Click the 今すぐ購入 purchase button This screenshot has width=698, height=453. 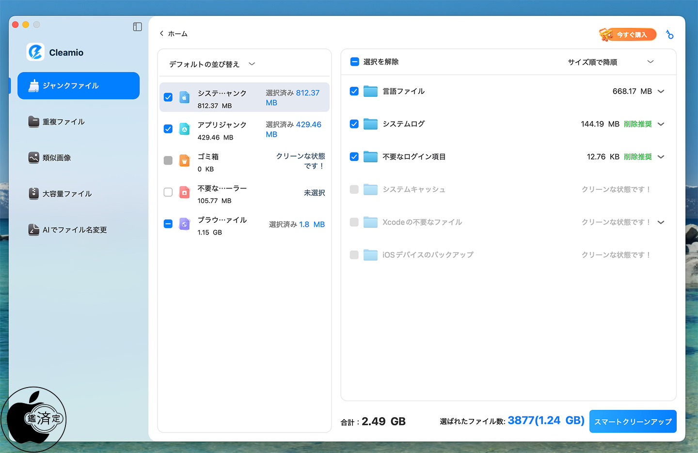pos(628,34)
